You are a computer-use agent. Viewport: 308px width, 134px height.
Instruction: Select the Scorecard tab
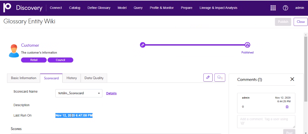click(51, 78)
